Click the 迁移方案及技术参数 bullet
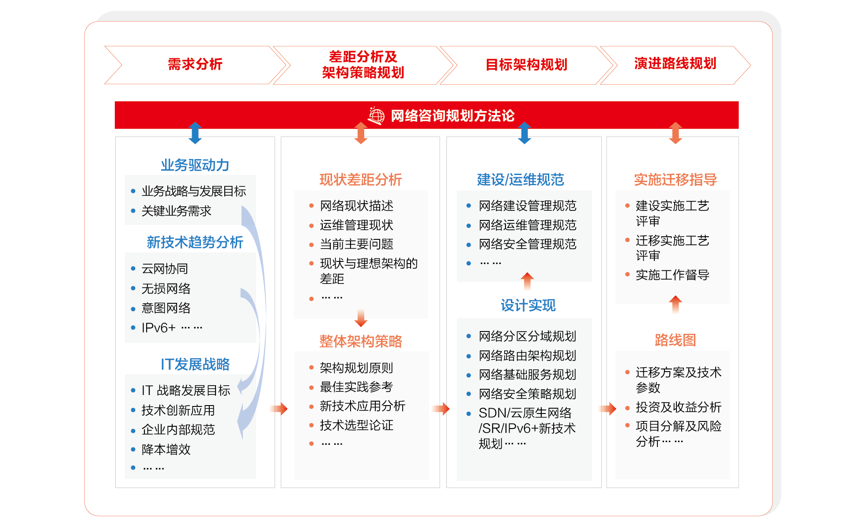Viewport: 853px width, 529px height. (678, 380)
